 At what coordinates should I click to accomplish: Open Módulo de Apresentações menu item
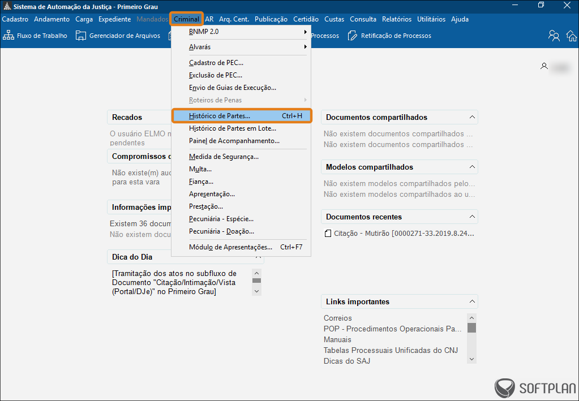pyautogui.click(x=241, y=247)
